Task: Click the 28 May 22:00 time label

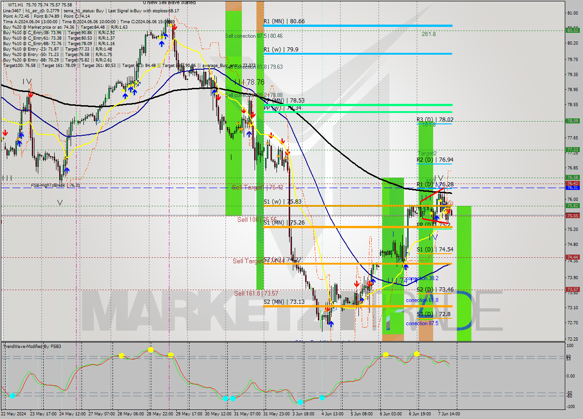Action: click(160, 414)
